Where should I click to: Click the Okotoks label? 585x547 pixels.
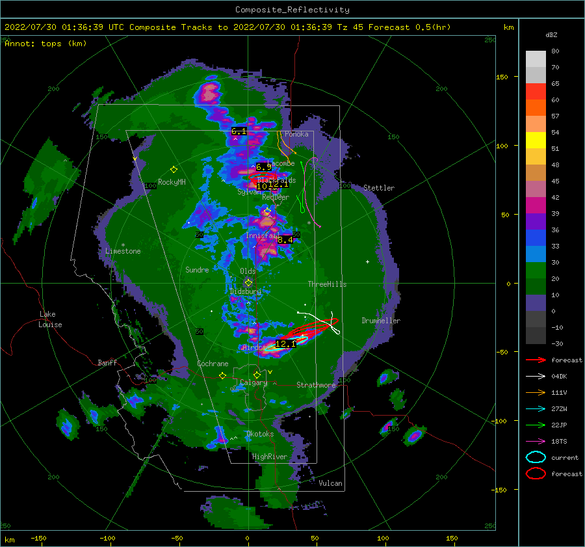coord(260,434)
